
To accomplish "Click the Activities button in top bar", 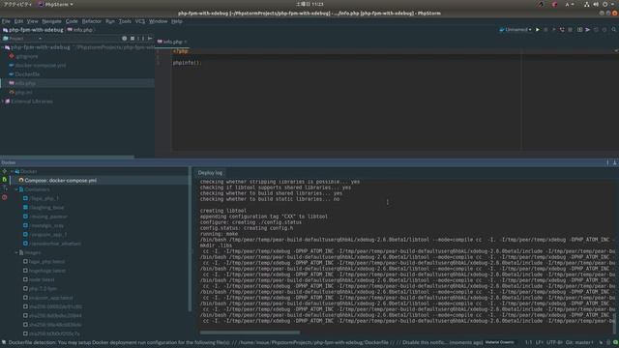I will tap(17, 4).
